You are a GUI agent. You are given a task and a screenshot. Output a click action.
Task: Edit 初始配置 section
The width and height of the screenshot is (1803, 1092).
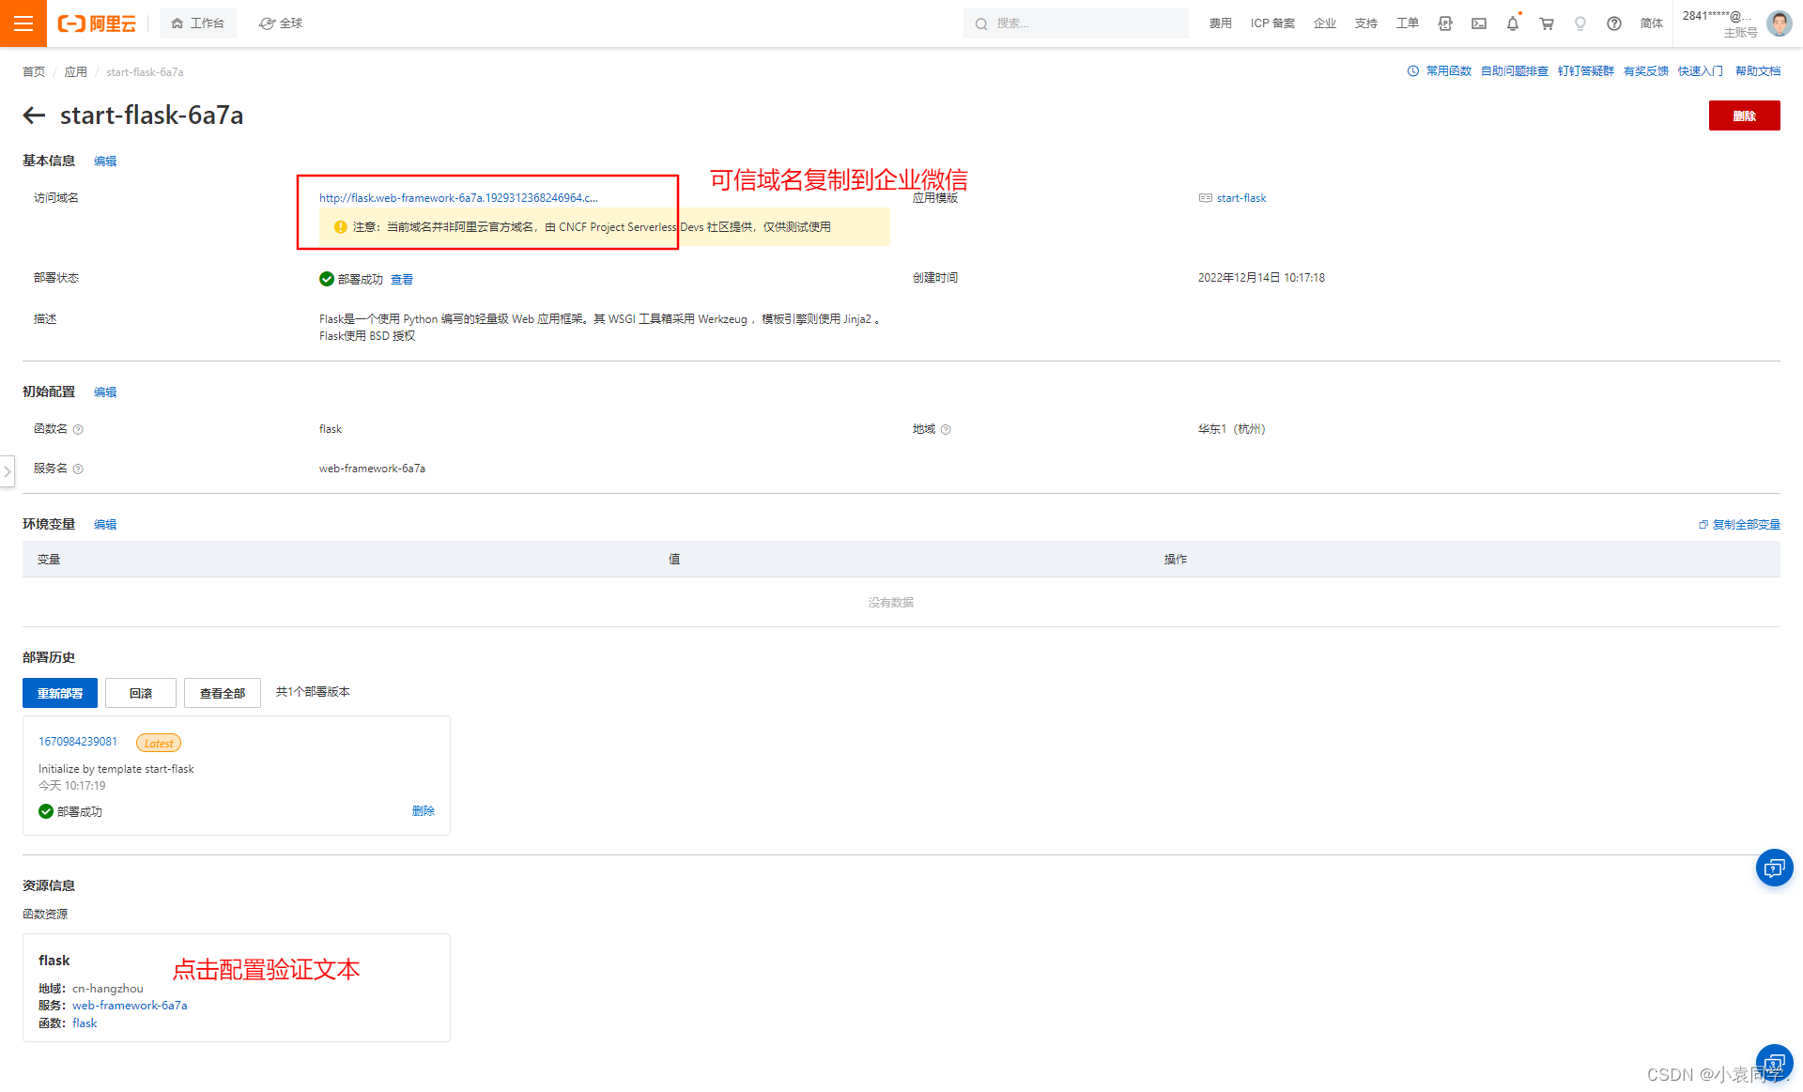tap(105, 392)
